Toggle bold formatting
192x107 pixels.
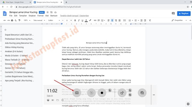(x=75, y=21)
